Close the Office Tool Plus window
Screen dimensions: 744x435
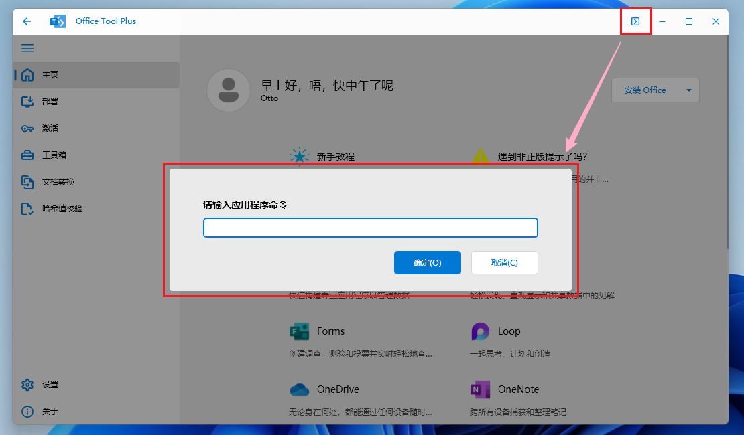pyautogui.click(x=716, y=21)
